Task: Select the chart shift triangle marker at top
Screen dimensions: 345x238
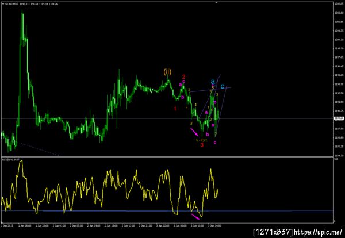Action: (x=217, y=2)
